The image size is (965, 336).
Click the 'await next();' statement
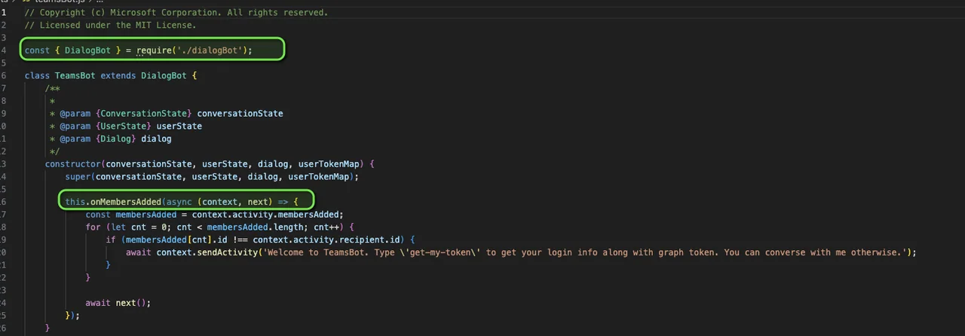tap(118, 303)
